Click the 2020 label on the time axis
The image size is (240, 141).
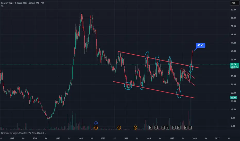tap(58, 138)
